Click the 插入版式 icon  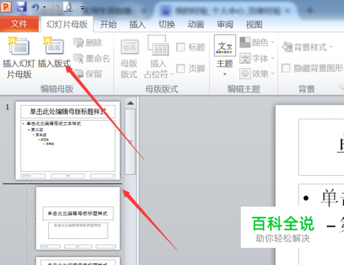[x=54, y=45]
